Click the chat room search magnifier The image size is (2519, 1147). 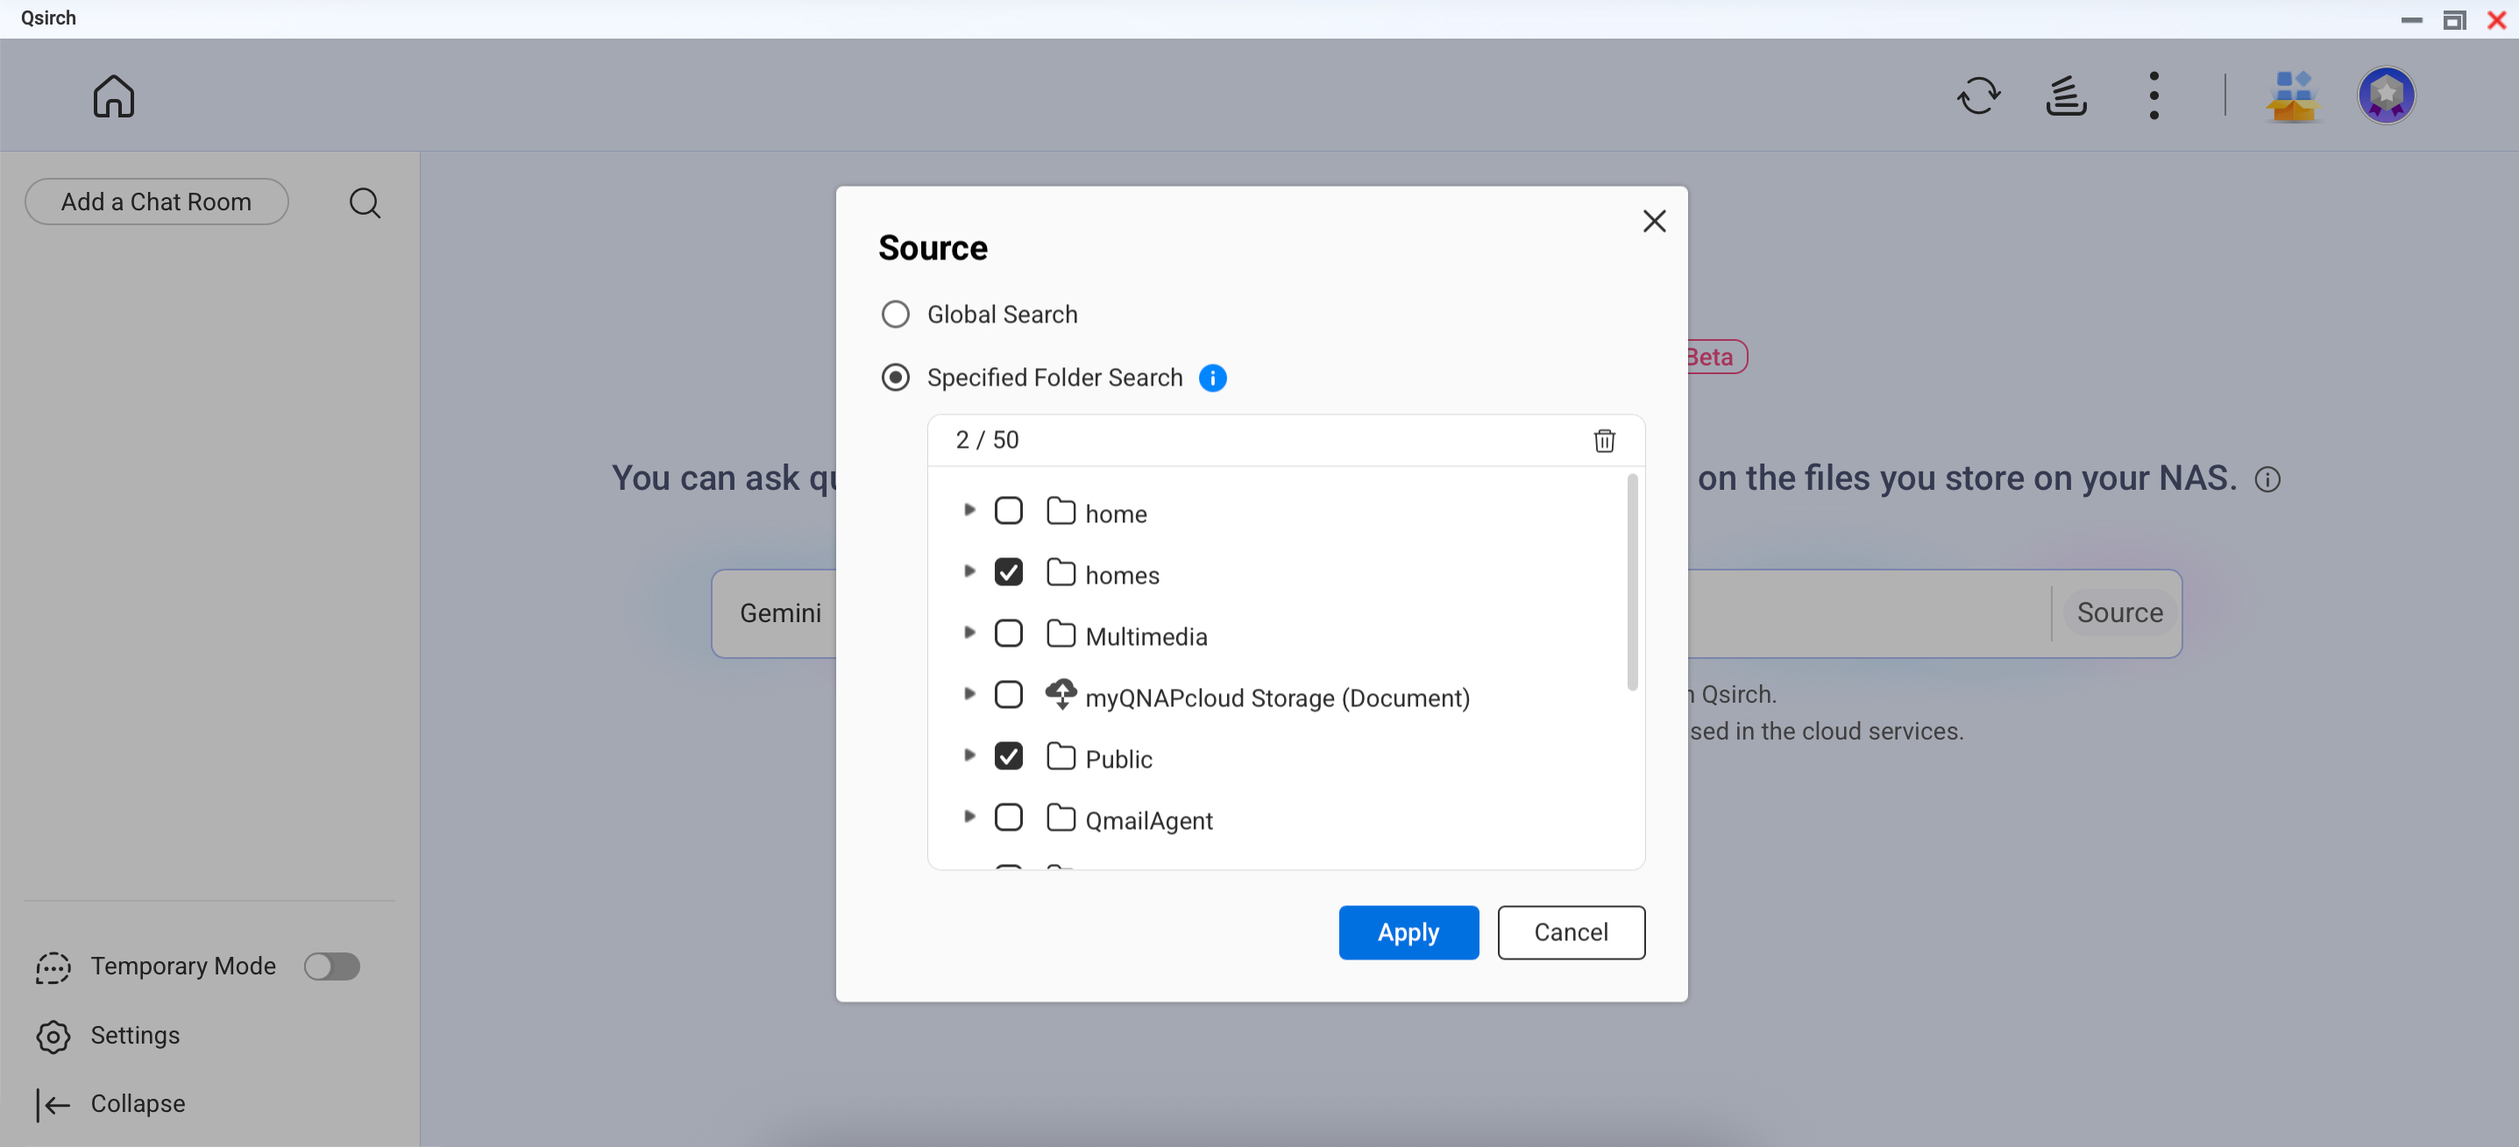pyautogui.click(x=365, y=202)
